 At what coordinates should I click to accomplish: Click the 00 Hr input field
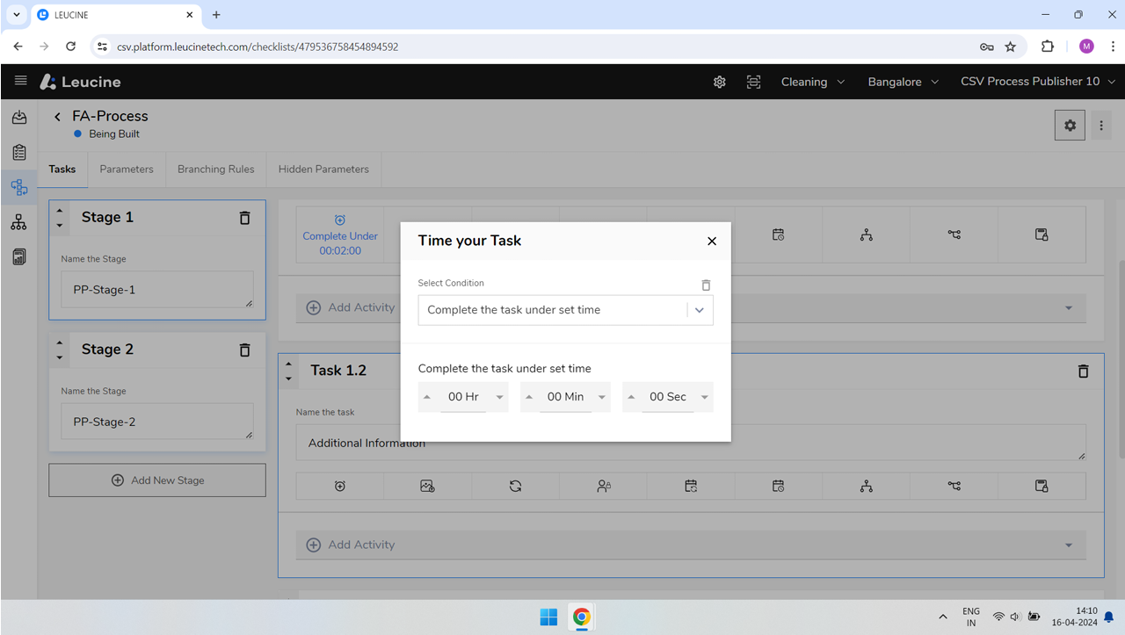pos(463,397)
